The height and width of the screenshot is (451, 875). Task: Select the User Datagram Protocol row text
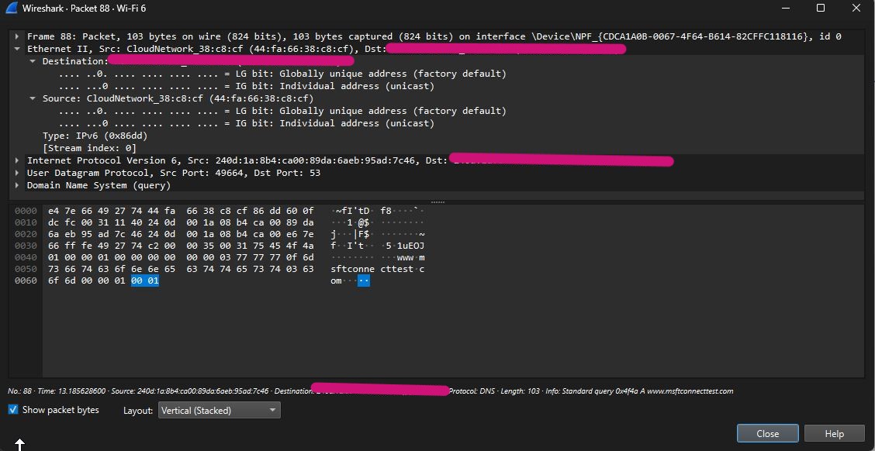(x=174, y=173)
